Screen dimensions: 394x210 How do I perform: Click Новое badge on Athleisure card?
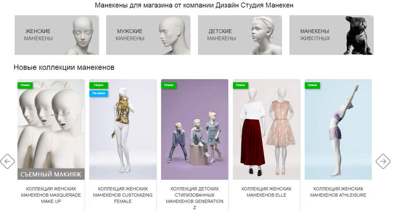click(x=312, y=85)
